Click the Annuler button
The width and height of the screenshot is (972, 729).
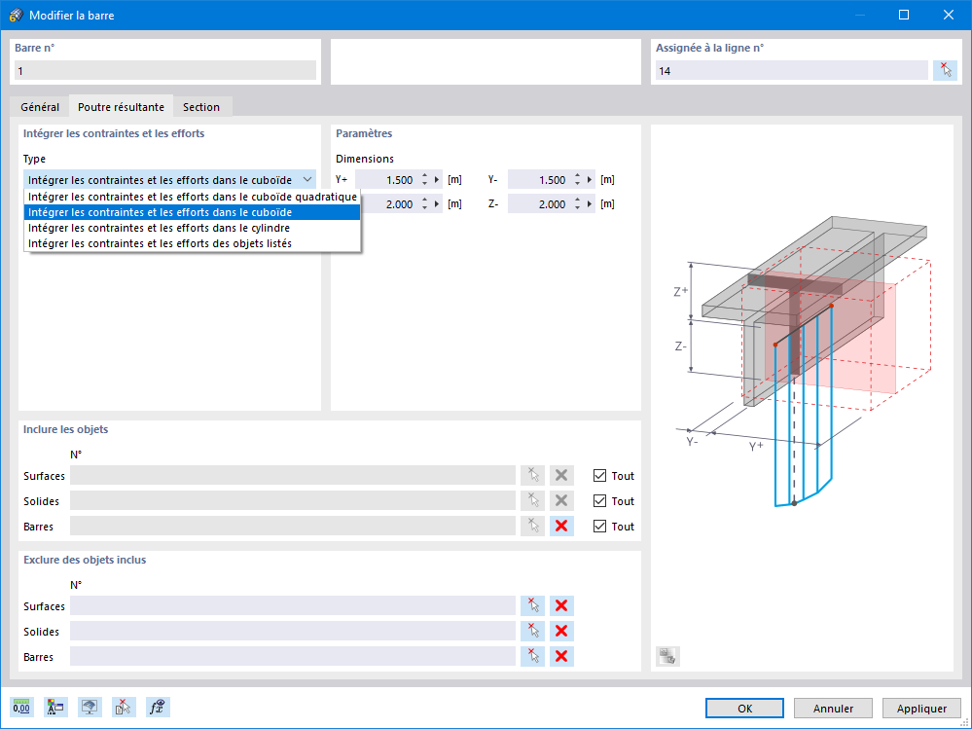[833, 708]
